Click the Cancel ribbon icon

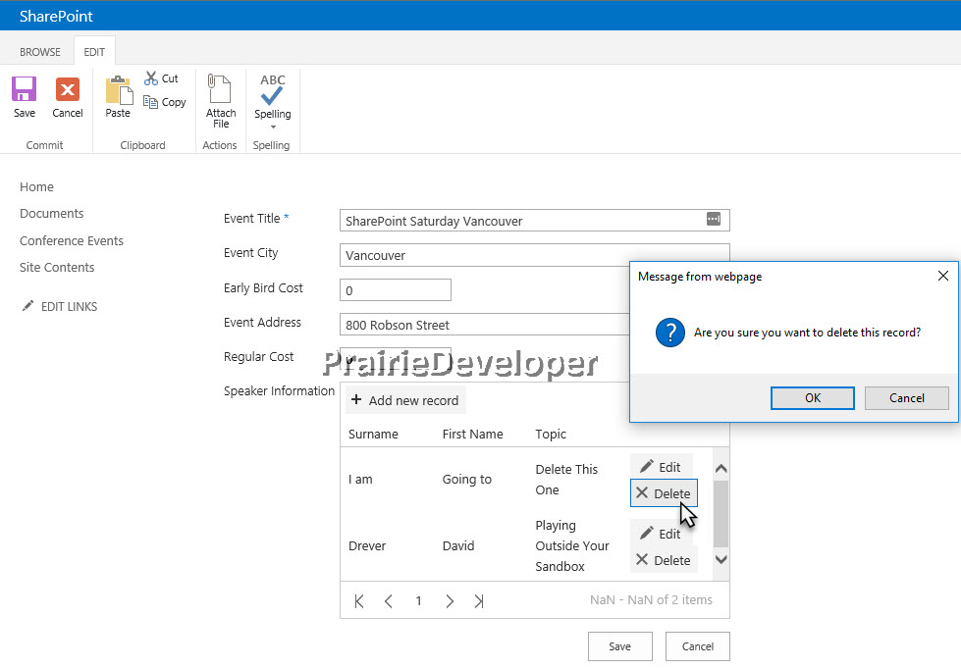[x=68, y=89]
